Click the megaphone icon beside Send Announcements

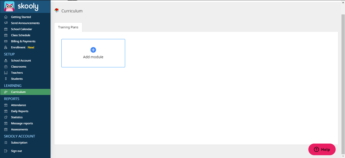point(6,23)
